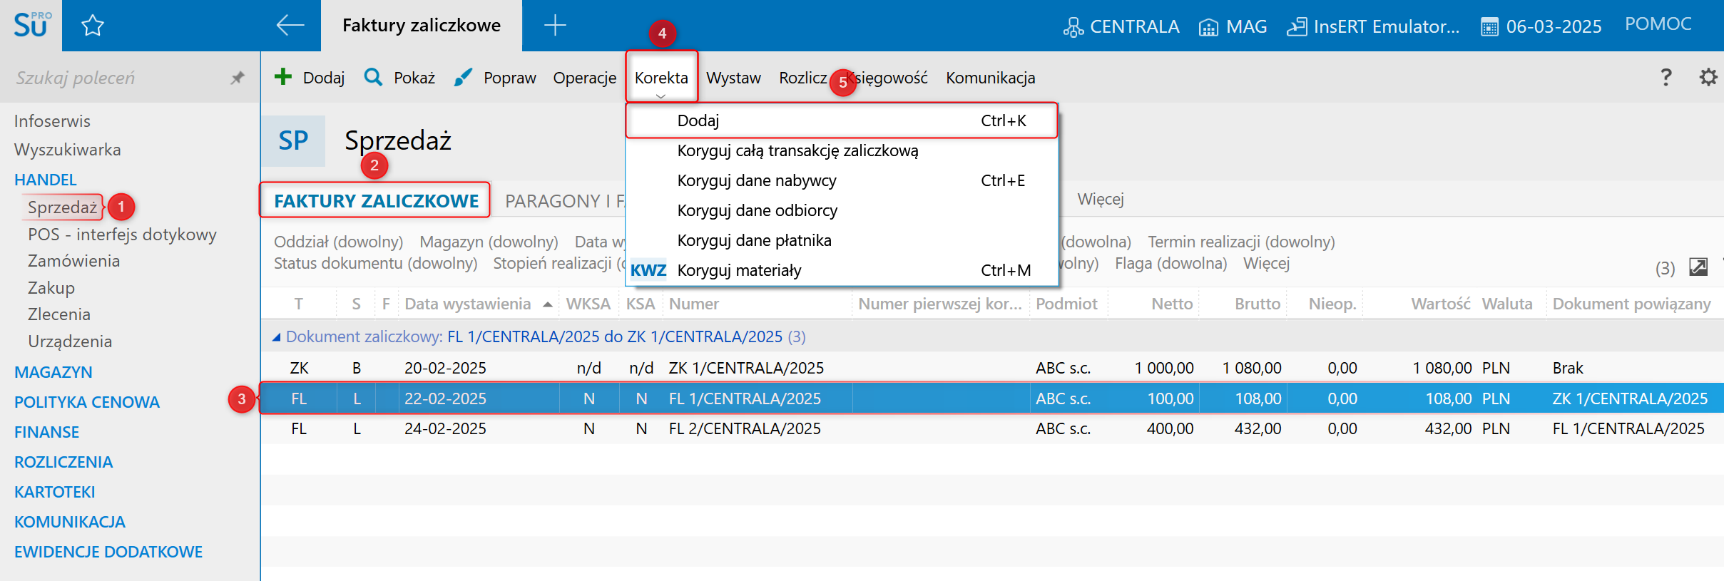
Task: Click the Pokaż toolbar button
Action: click(x=399, y=77)
